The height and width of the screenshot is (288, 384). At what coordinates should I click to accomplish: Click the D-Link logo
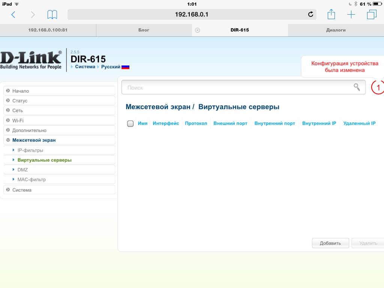pos(31,60)
